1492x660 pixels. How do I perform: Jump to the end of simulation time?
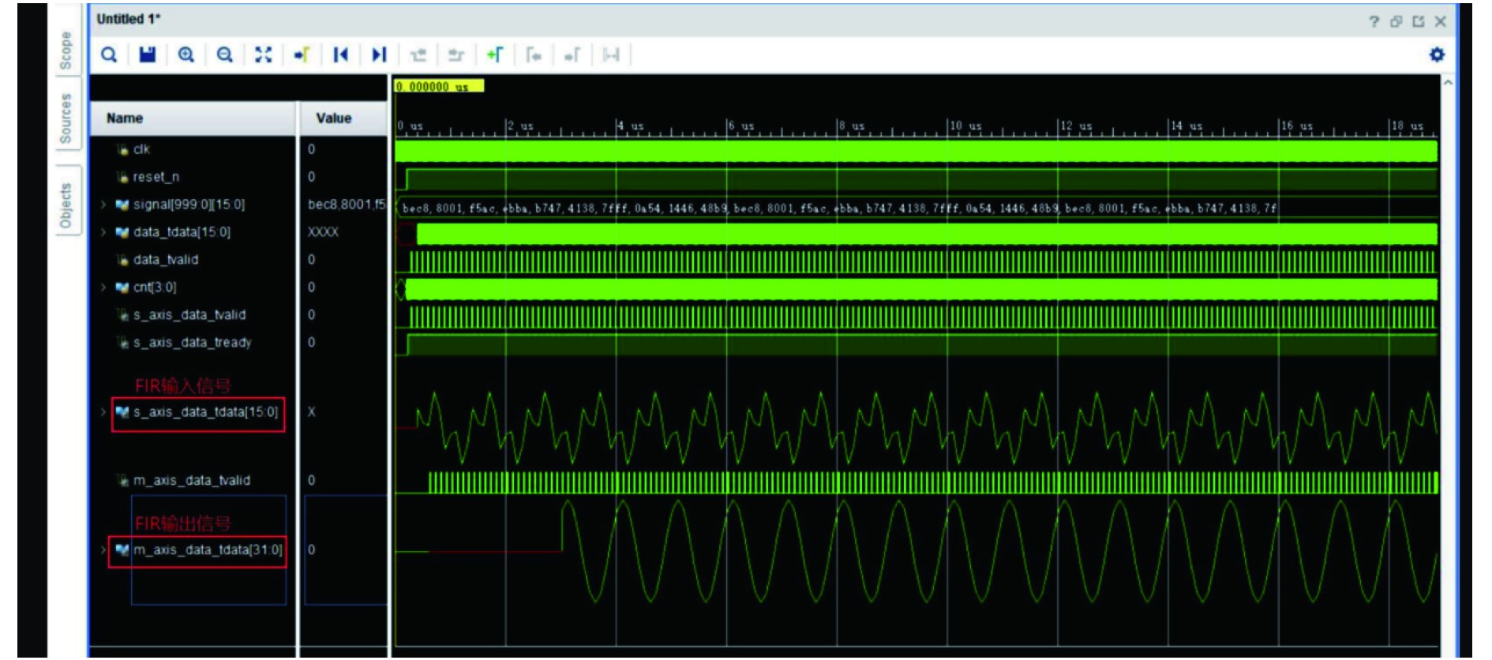tap(379, 54)
